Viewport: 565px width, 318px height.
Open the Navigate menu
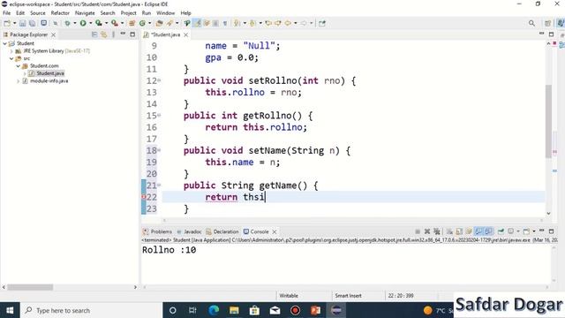pos(85,13)
